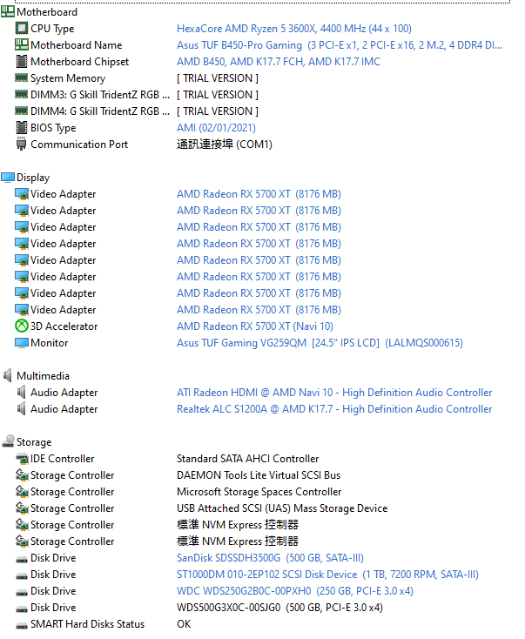The image size is (525, 639).
Task: Click the DIMM3 memory module icon
Action: point(22,94)
